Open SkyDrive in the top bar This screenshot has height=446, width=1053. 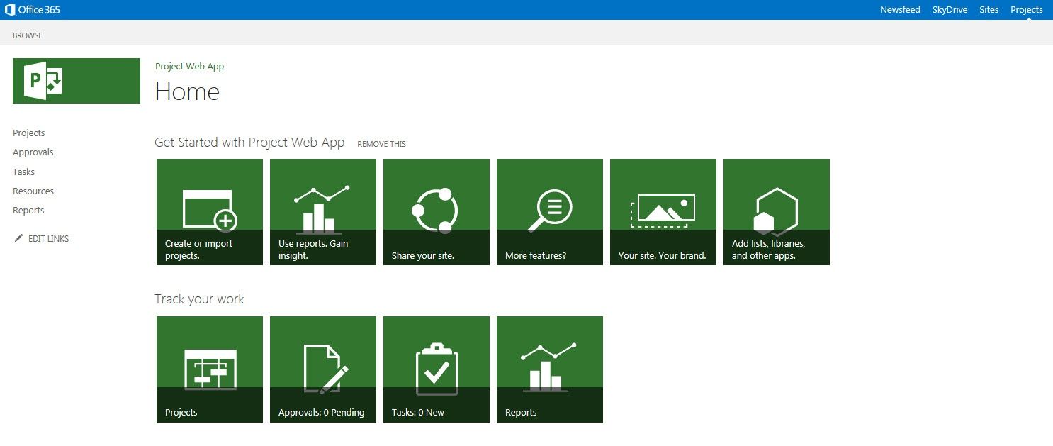click(950, 10)
